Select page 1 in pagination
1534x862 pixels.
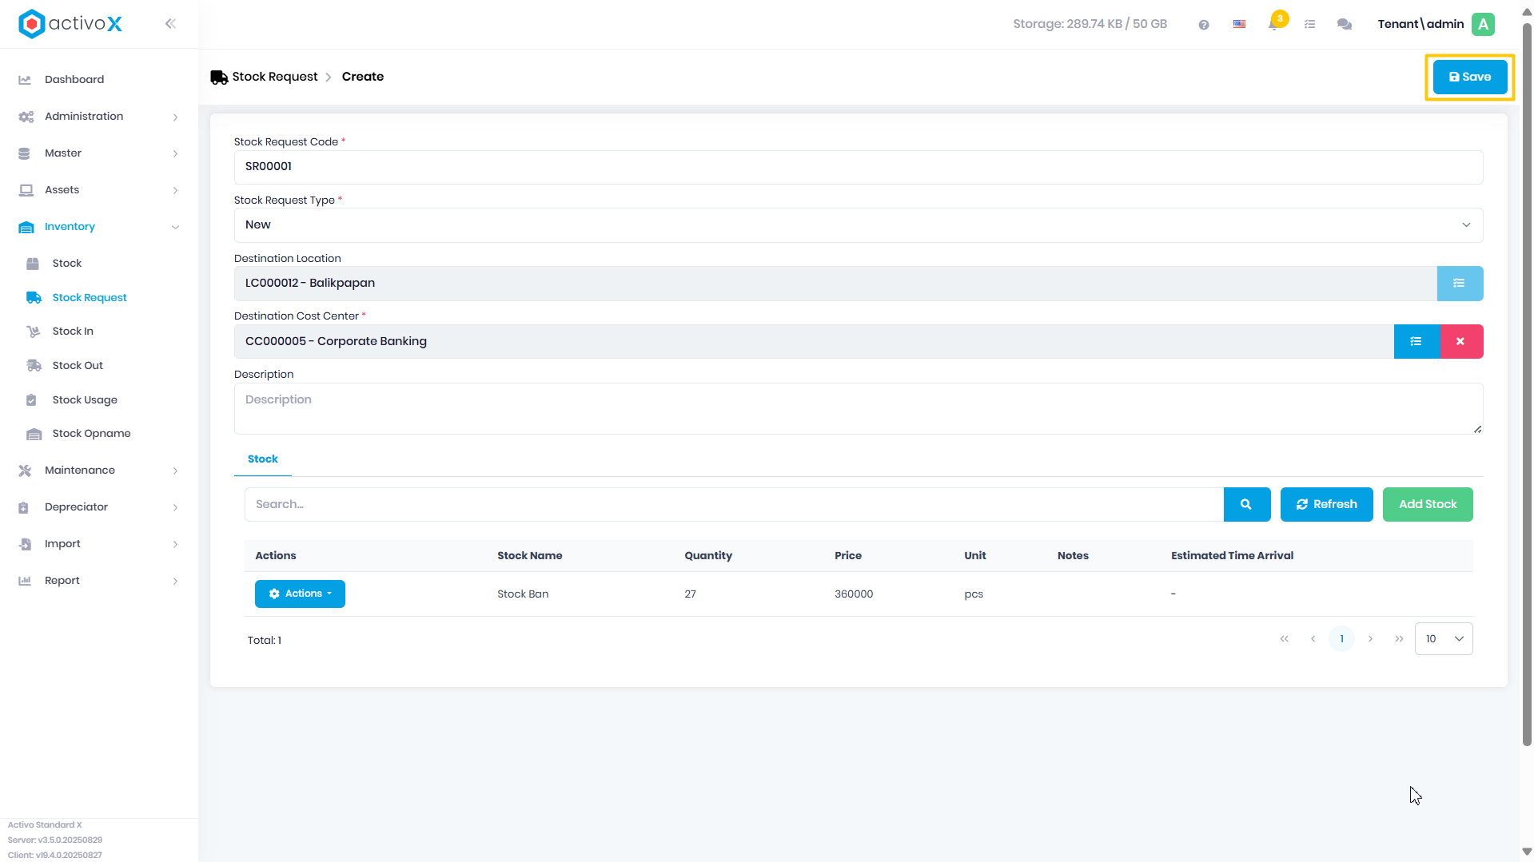pos(1341,639)
